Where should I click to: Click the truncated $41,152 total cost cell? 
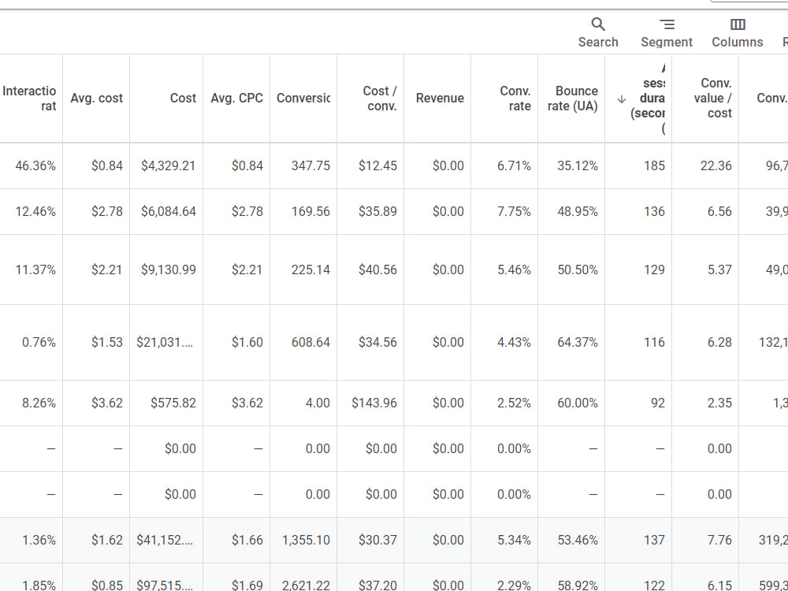[x=165, y=541]
